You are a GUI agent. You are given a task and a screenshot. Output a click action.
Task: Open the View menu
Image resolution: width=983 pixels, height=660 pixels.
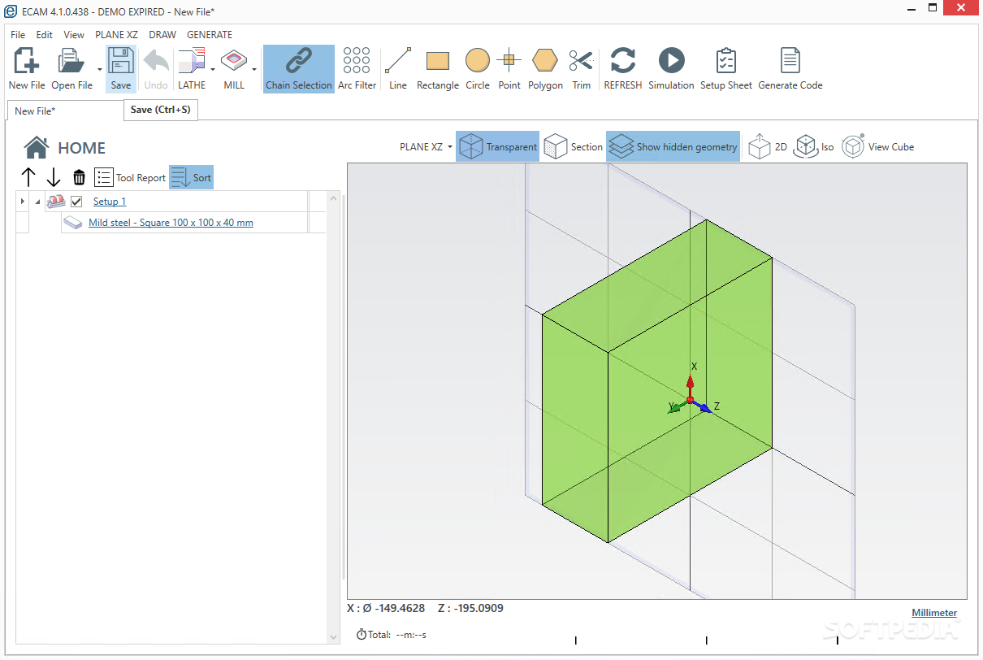(74, 35)
